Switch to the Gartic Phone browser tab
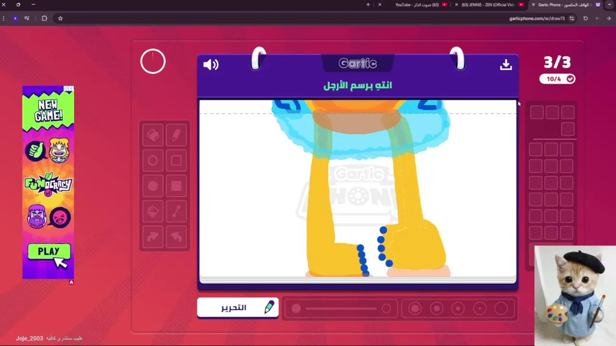This screenshot has height=346, width=616. (565, 5)
